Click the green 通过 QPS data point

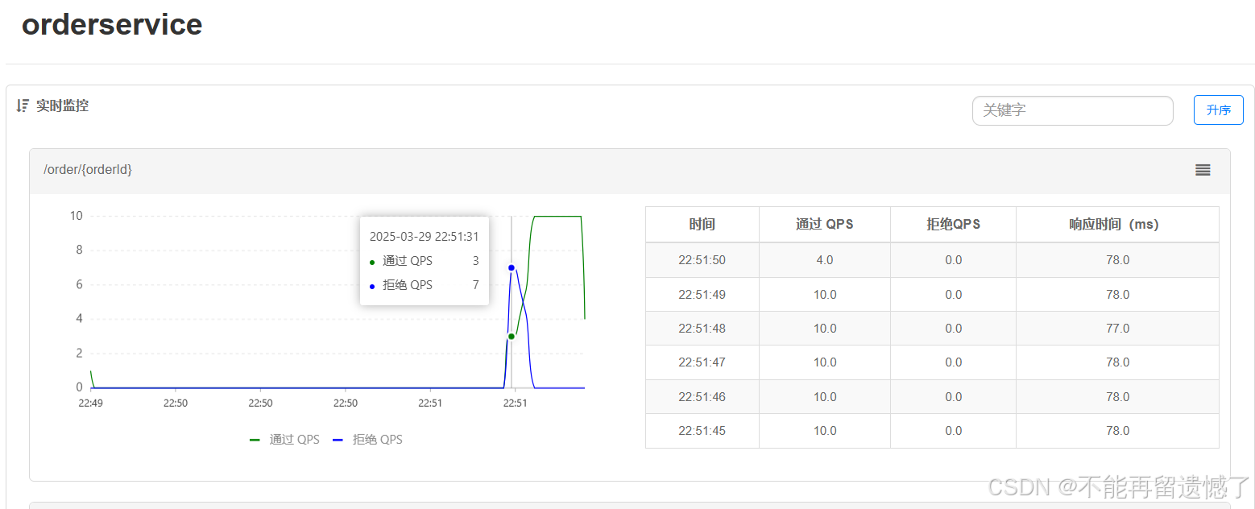tap(512, 337)
